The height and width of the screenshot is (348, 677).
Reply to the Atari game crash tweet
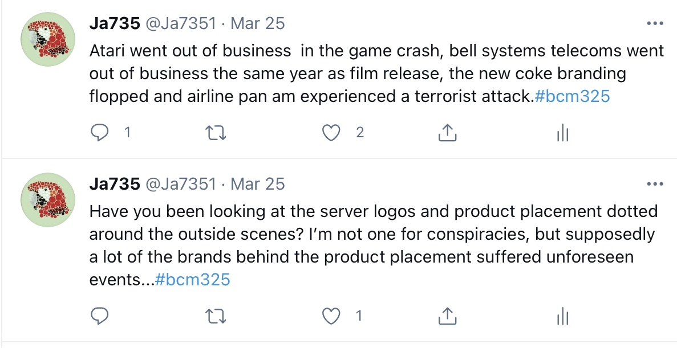(x=100, y=133)
